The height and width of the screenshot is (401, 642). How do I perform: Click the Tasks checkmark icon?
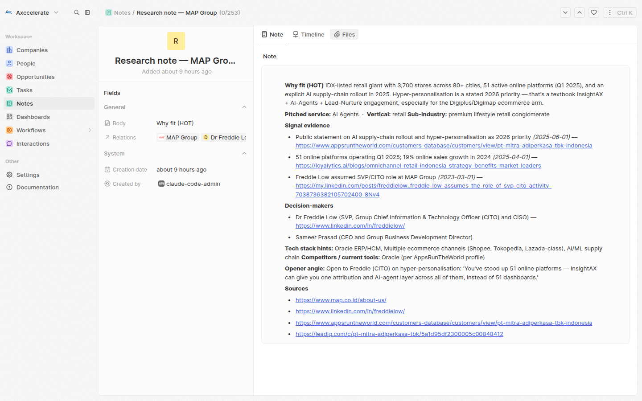click(9, 90)
